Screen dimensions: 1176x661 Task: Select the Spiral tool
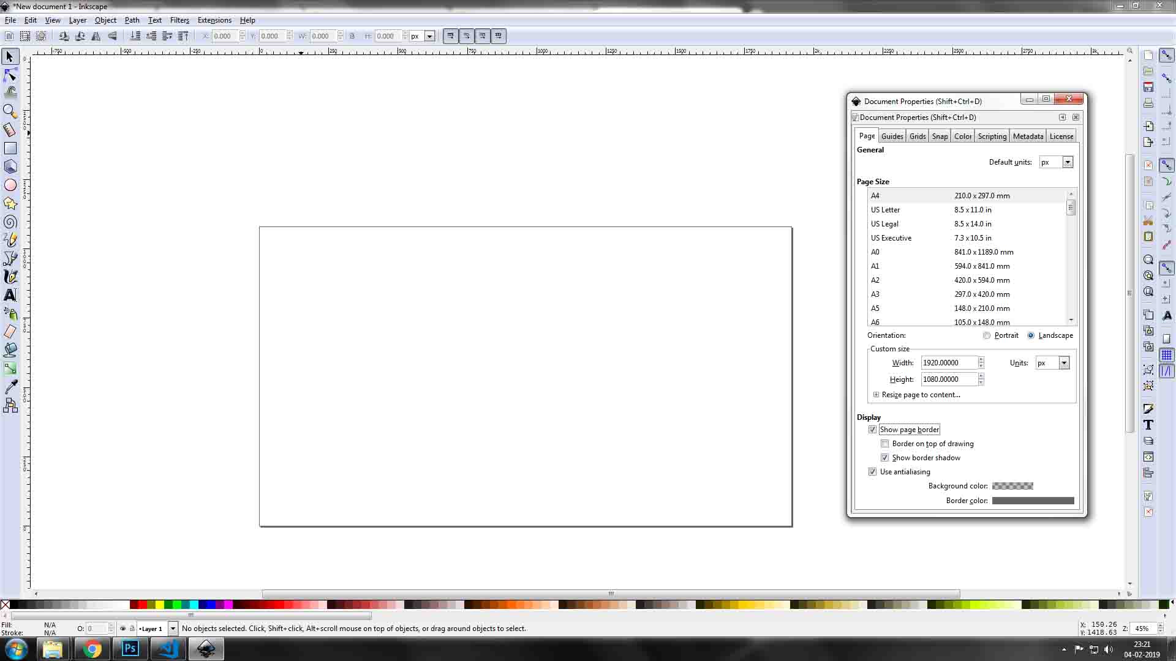click(x=10, y=222)
